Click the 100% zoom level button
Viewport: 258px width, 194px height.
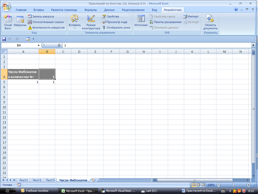211,185
